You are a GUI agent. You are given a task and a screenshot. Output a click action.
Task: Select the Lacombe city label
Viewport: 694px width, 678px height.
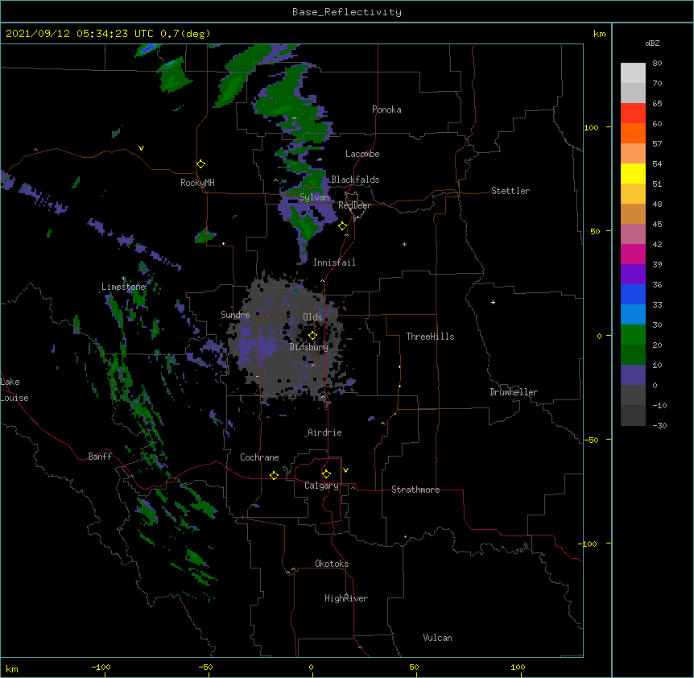point(362,154)
